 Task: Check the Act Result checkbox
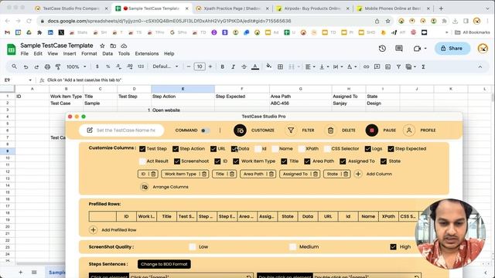(142, 161)
